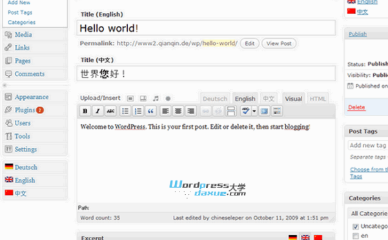The height and width of the screenshot is (240, 388).
Task: Switch editor to Deutsch tab
Action: 215,99
